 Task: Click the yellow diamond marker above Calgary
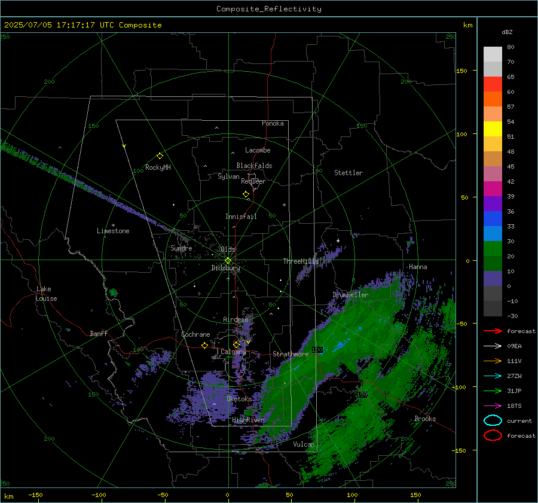pyautogui.click(x=236, y=345)
